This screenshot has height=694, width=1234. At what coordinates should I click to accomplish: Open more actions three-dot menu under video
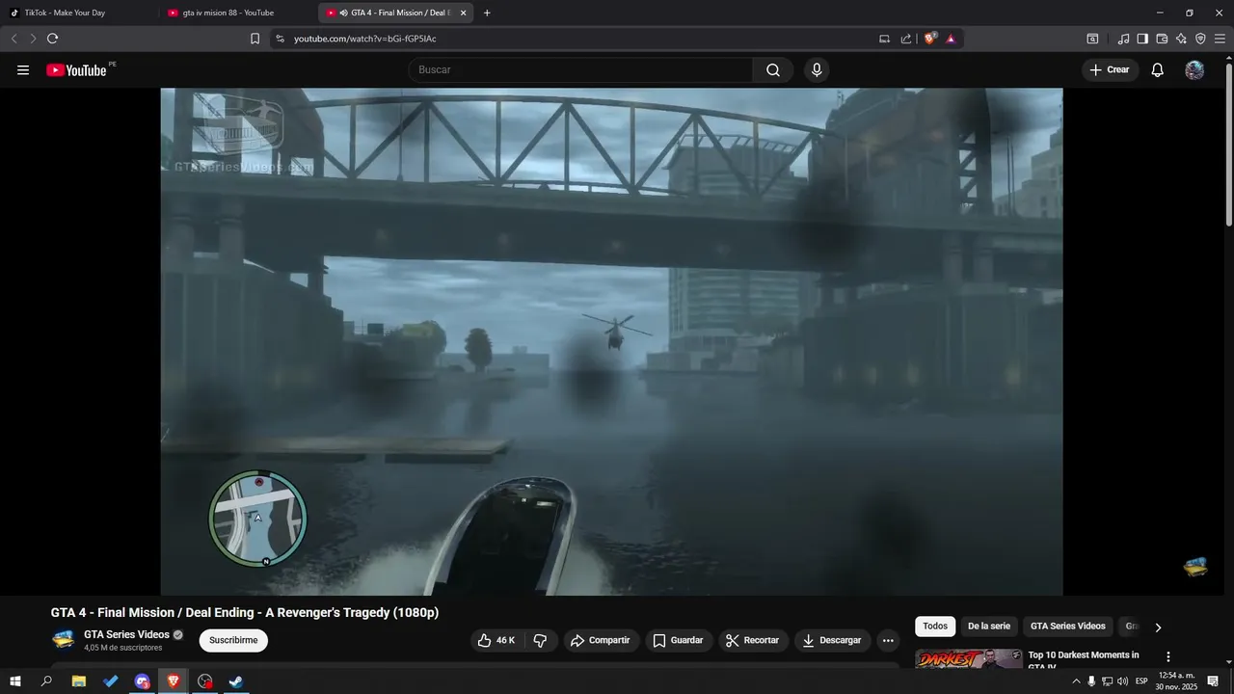click(x=888, y=640)
